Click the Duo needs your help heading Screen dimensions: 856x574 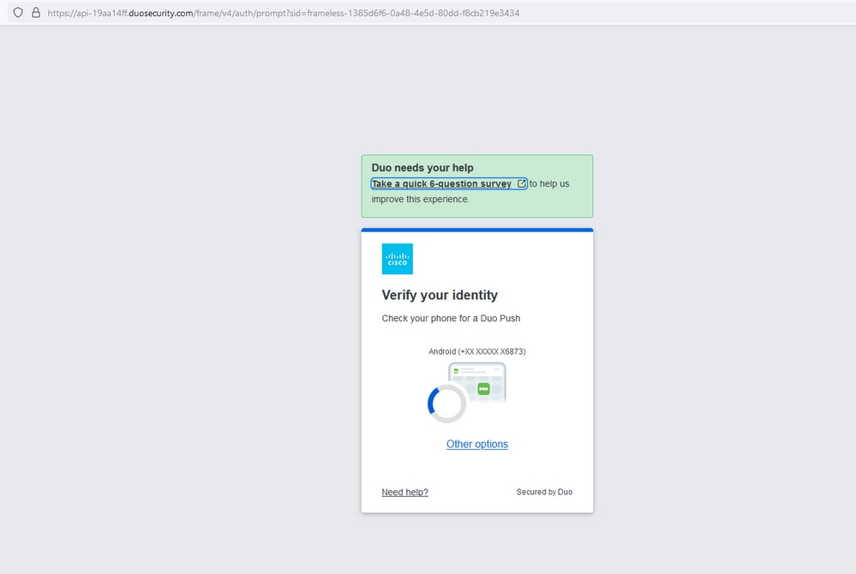pyautogui.click(x=422, y=168)
